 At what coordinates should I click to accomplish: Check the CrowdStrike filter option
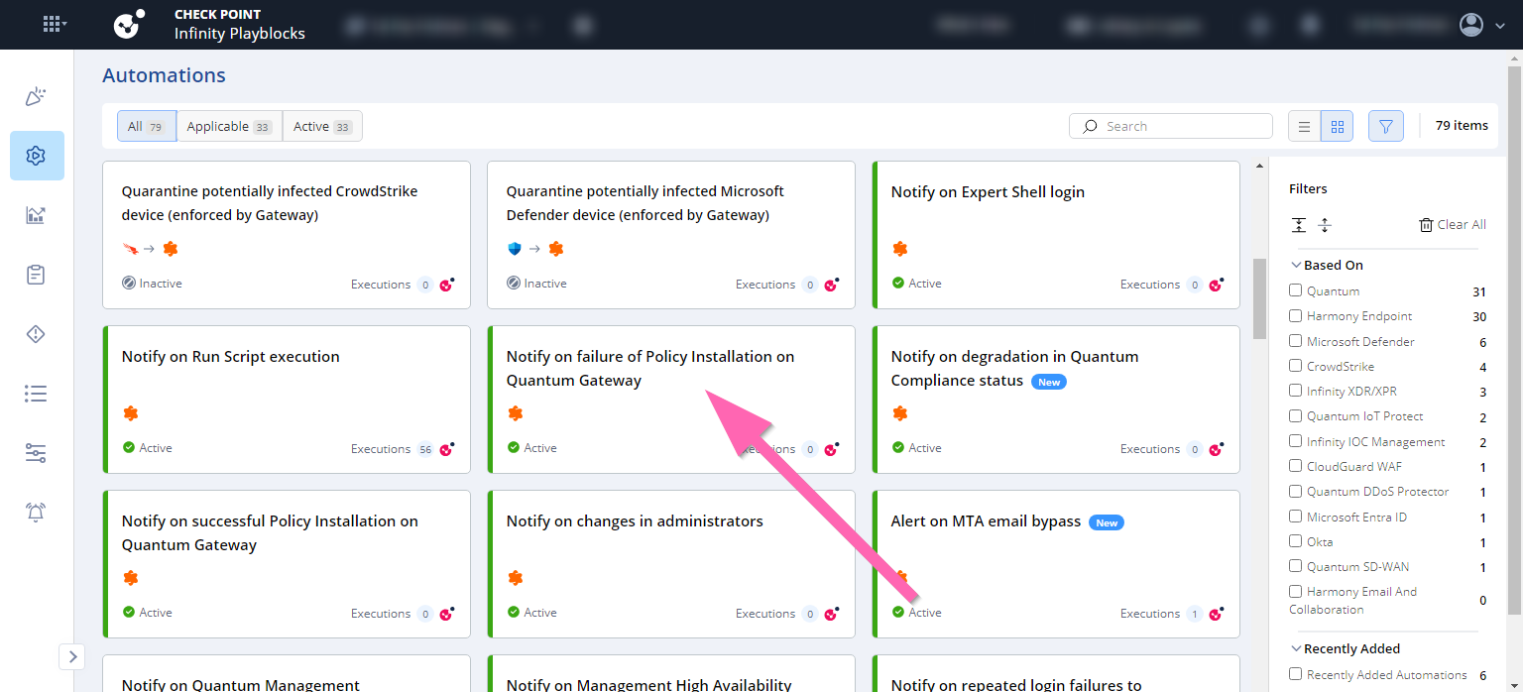pos(1295,365)
